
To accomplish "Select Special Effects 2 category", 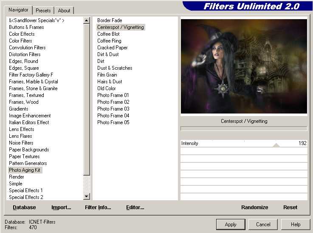I will click(26, 197).
